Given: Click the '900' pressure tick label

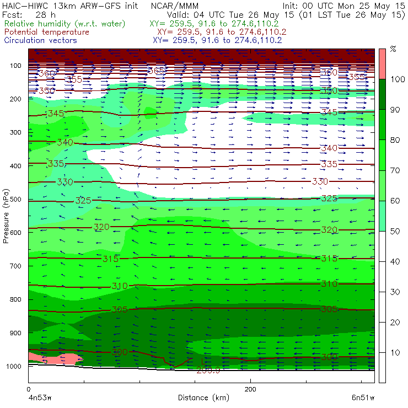Looking at the screenshot, I should tap(15, 333).
